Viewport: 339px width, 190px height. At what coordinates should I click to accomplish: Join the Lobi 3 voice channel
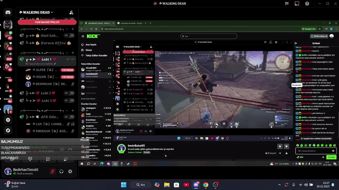point(47,101)
